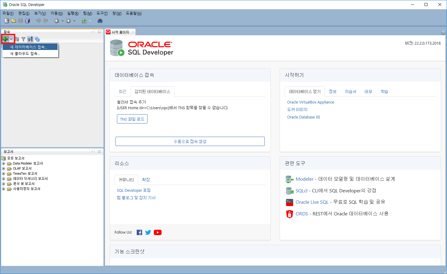
Task: Minimize the 보고서 panel
Action: [100, 151]
